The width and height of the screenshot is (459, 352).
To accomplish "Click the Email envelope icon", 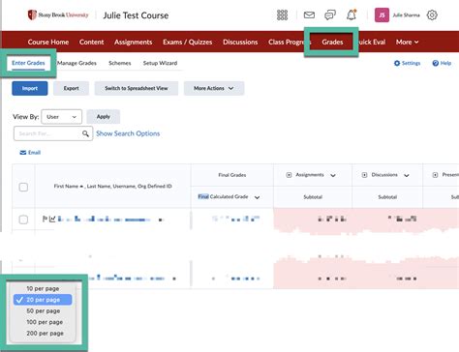I will click(23, 153).
